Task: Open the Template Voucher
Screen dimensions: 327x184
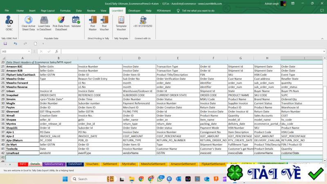Action: pyautogui.click(x=121, y=20)
